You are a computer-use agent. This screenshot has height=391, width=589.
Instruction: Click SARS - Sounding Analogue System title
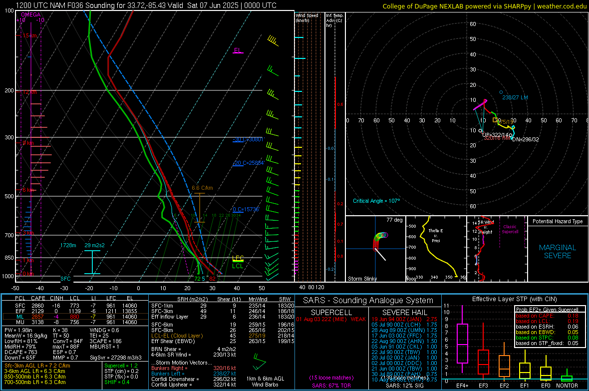(368, 301)
